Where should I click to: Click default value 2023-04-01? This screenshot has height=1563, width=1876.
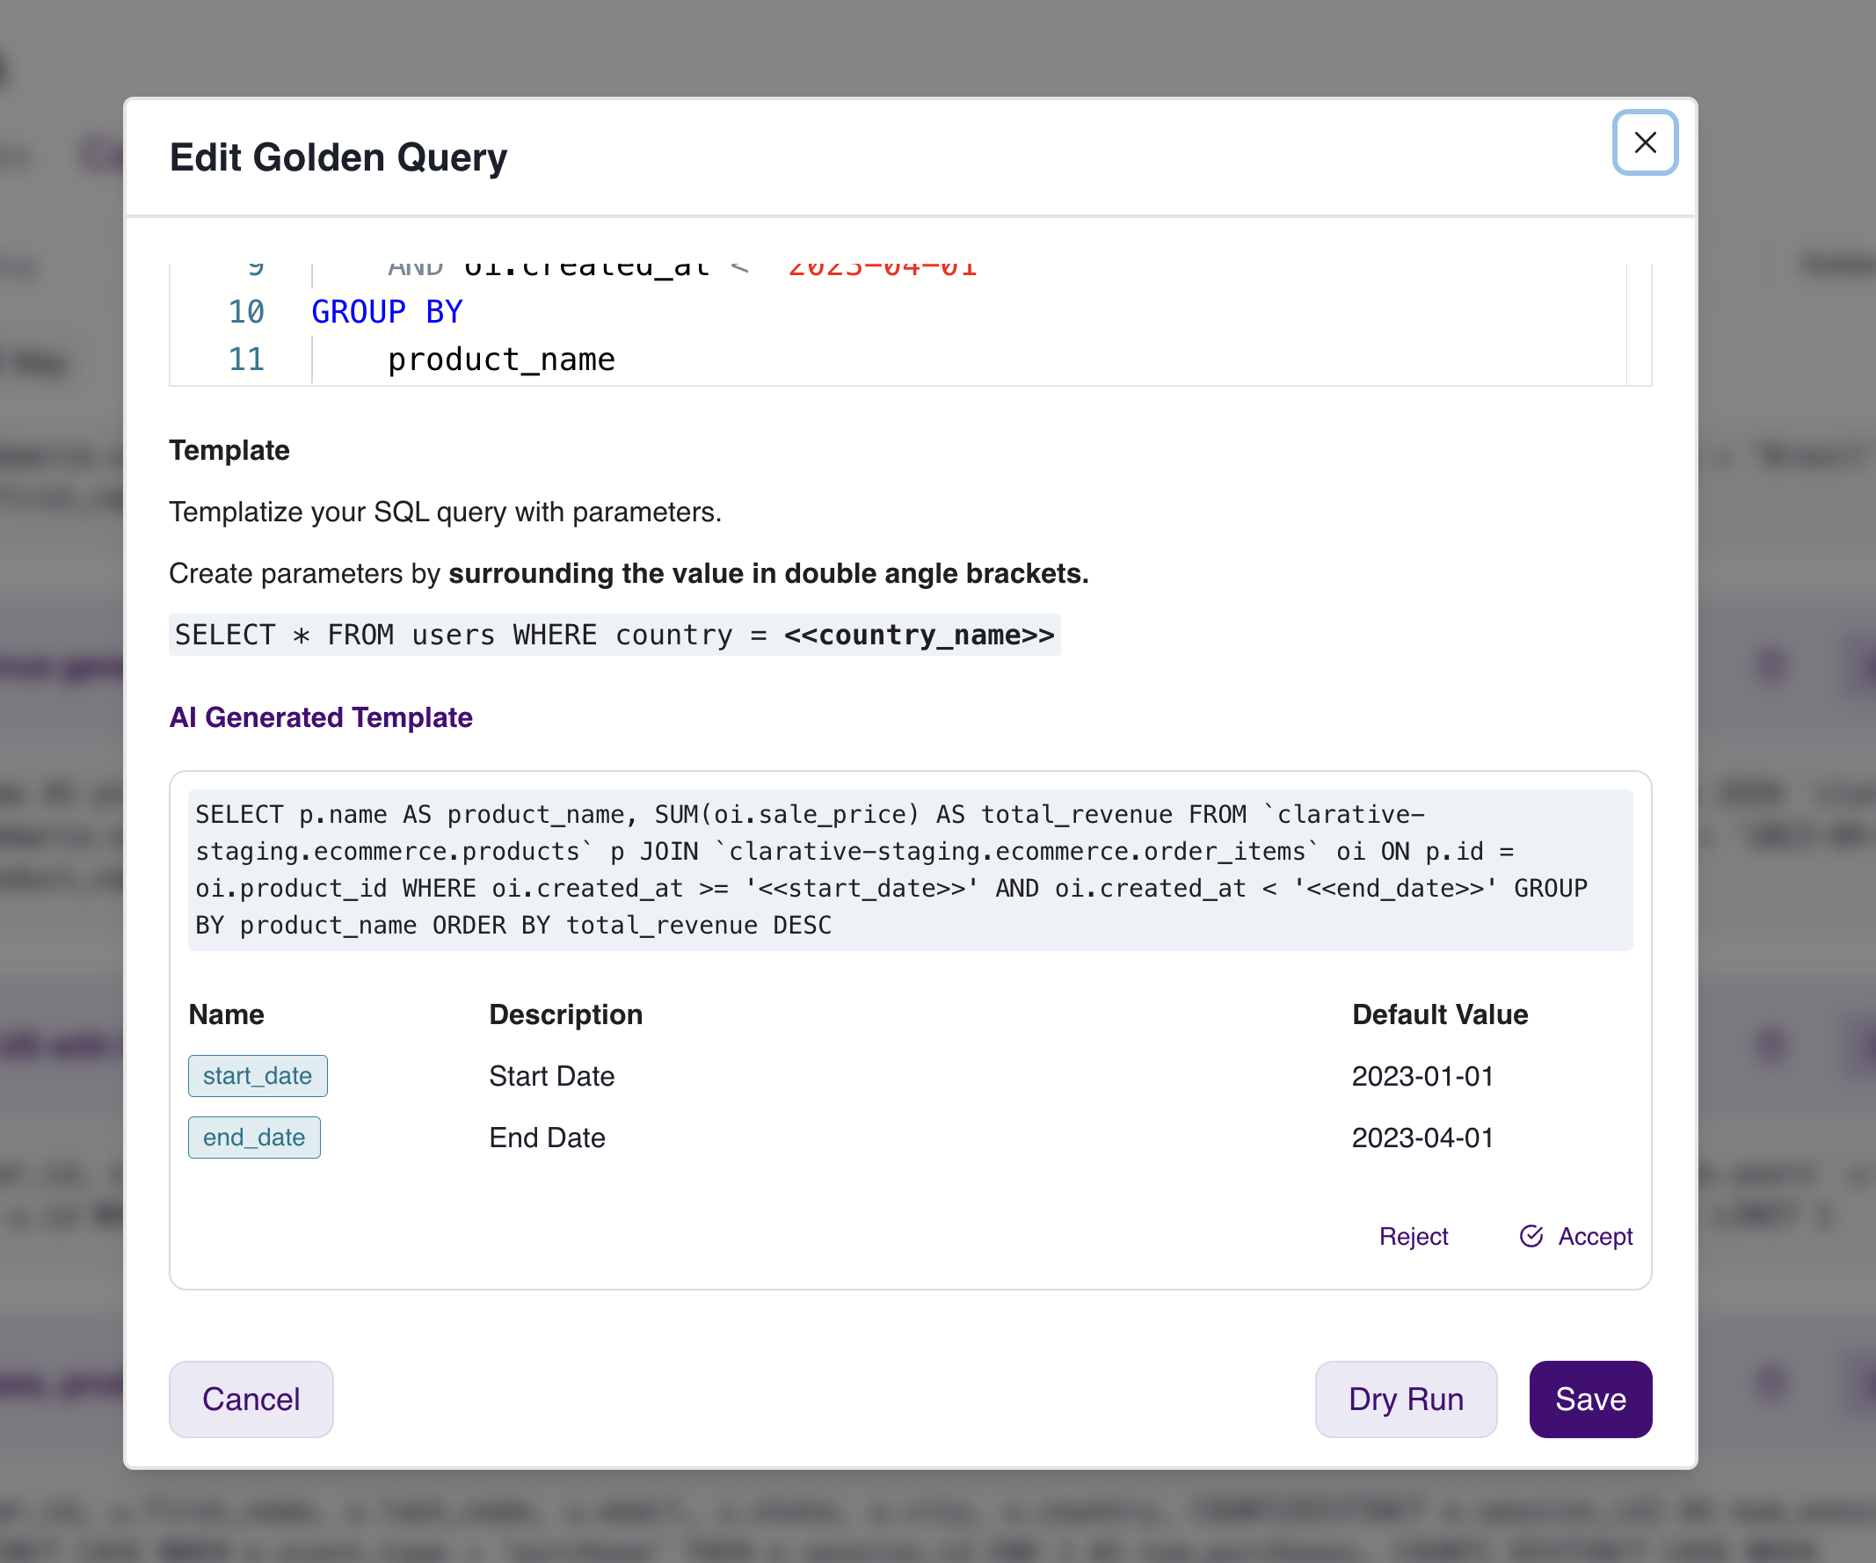point(1422,1138)
